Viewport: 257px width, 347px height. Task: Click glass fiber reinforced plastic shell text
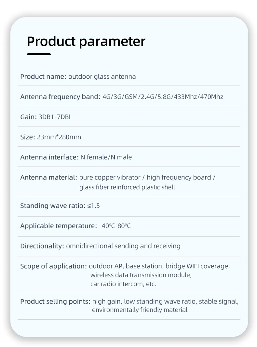127,187
